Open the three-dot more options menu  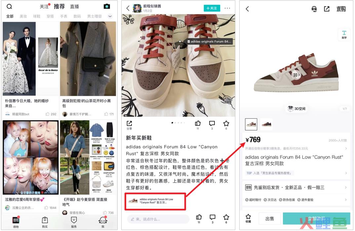tap(227, 8)
